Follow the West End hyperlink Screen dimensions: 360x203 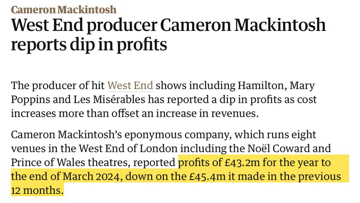coord(130,86)
